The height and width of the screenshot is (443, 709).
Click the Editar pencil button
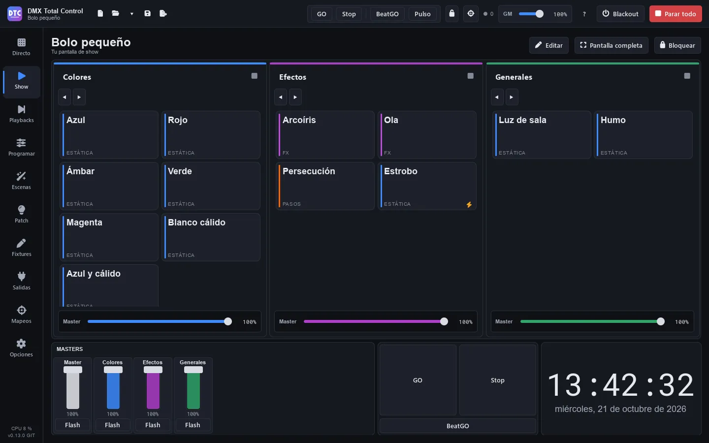click(549, 45)
